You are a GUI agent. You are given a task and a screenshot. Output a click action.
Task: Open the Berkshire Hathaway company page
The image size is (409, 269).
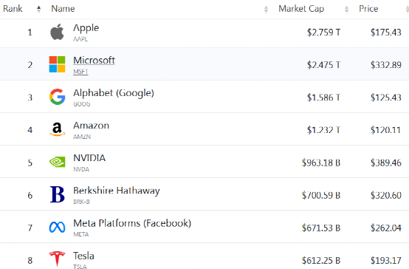pos(117,191)
